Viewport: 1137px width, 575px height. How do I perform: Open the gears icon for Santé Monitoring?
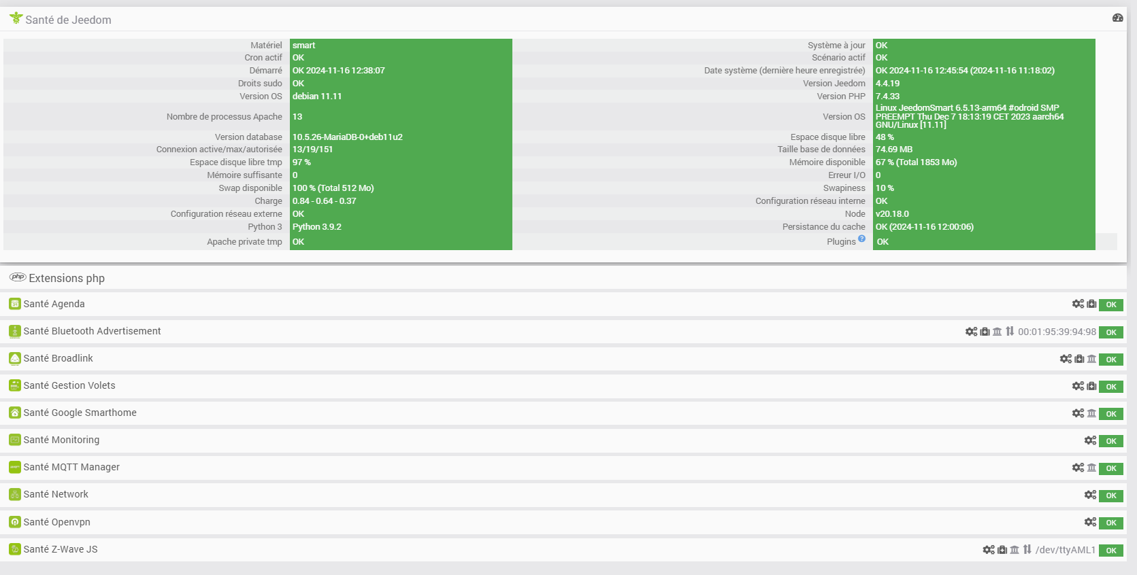(x=1090, y=440)
